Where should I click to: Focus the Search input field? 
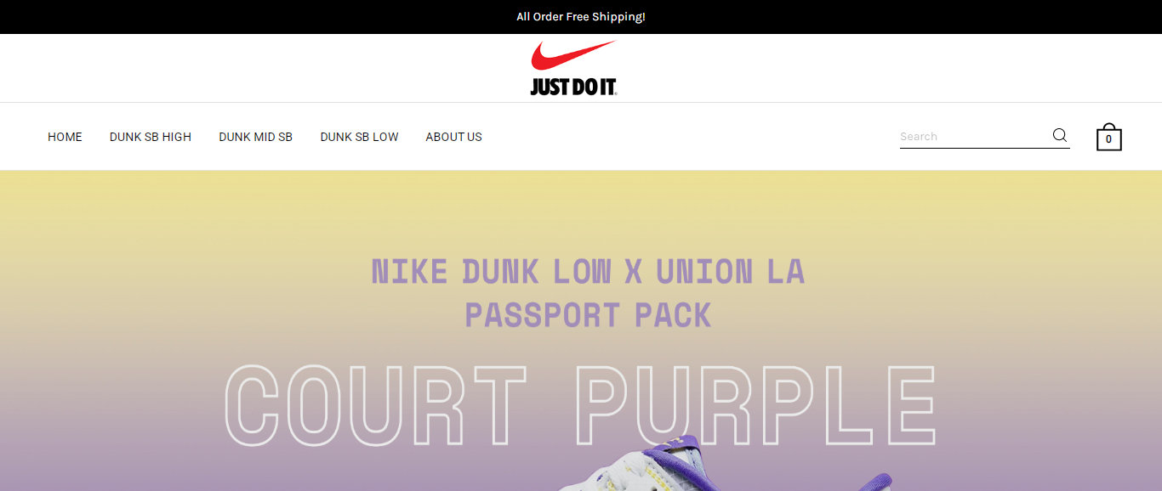[x=974, y=136]
